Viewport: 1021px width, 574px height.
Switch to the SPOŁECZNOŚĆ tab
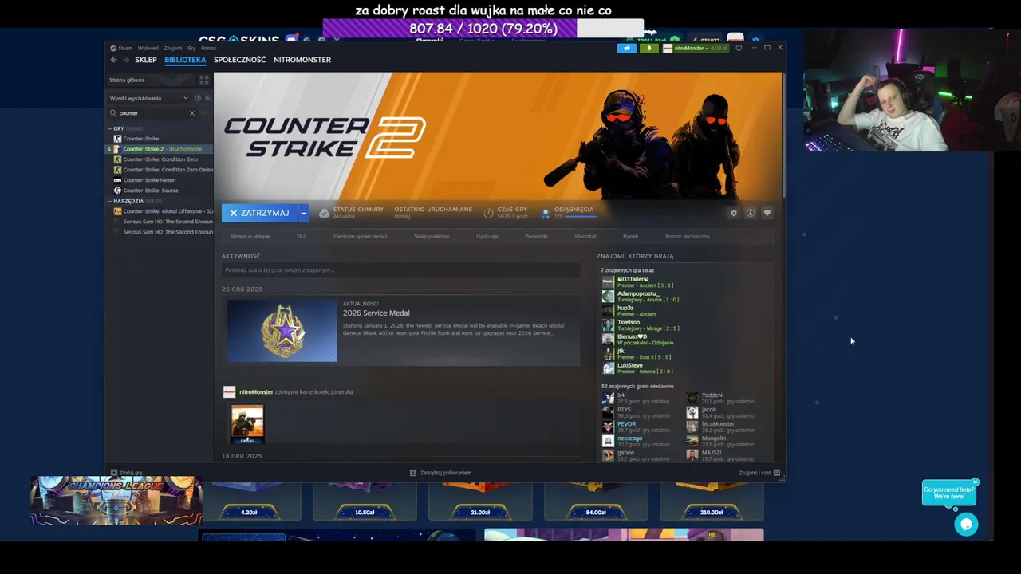(x=239, y=60)
